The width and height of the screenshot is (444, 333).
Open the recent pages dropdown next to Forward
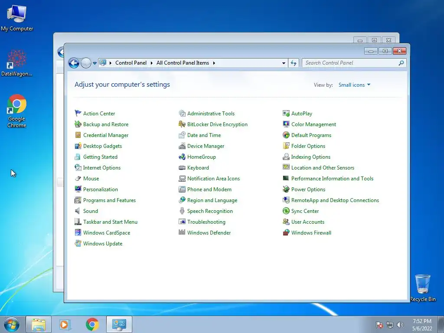coord(95,63)
